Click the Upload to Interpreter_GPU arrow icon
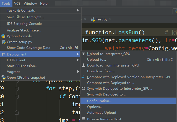The height and width of the screenshot is (122, 177). pyautogui.click(x=84, y=54)
